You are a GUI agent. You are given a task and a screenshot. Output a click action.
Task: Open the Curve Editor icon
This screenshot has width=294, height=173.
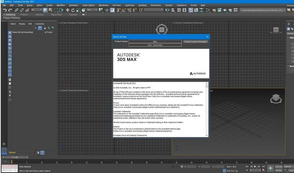(196, 10)
